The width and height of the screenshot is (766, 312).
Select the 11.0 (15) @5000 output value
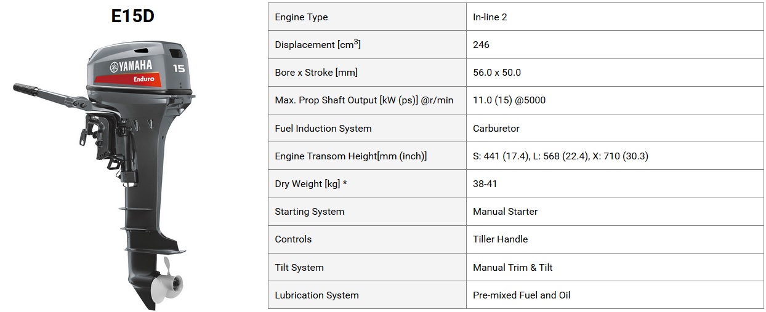coord(509,100)
